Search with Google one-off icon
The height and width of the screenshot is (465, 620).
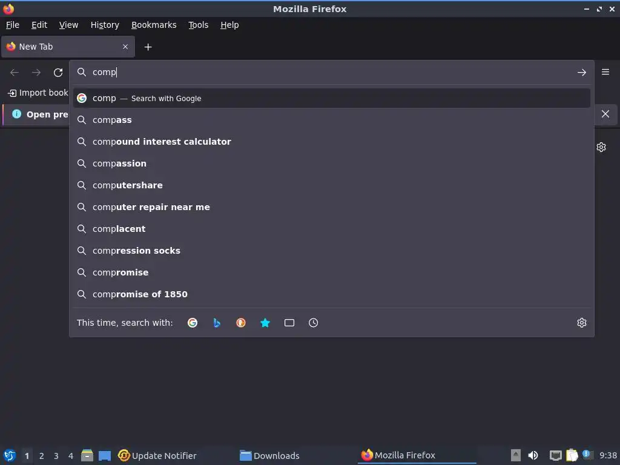pyautogui.click(x=193, y=323)
